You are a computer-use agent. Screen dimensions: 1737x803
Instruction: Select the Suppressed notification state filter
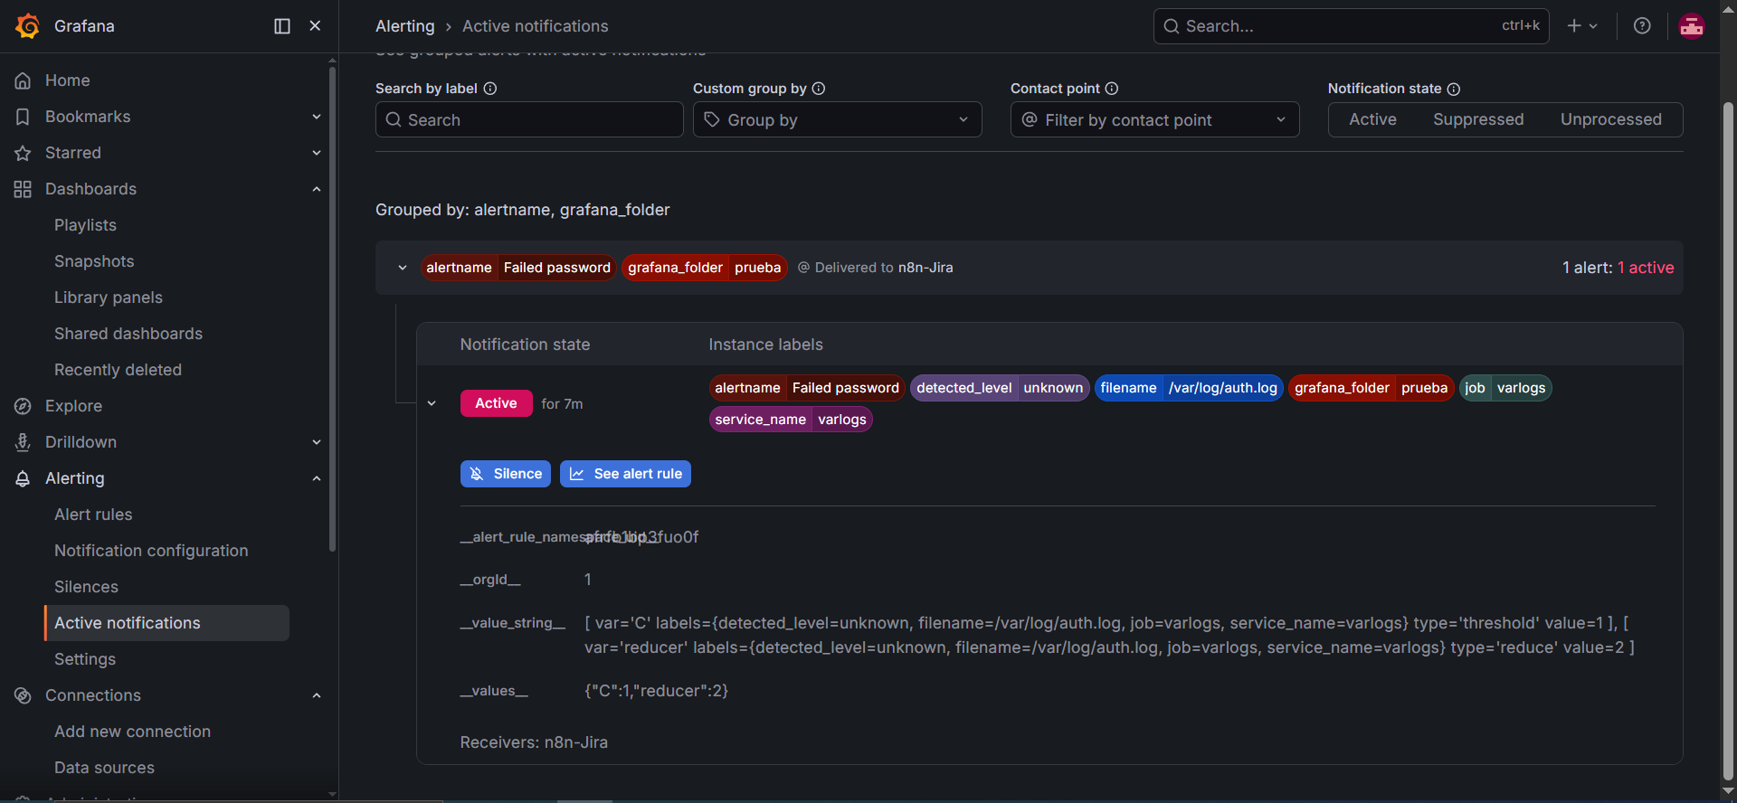point(1478,119)
